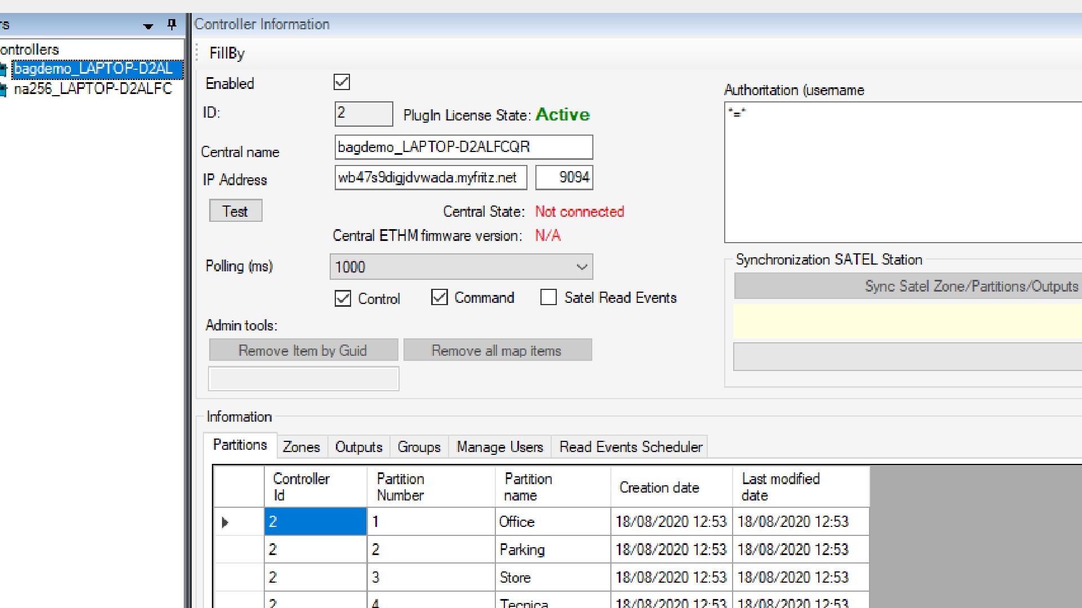Switch to the Groups tab
1082x608 pixels.
coord(419,447)
